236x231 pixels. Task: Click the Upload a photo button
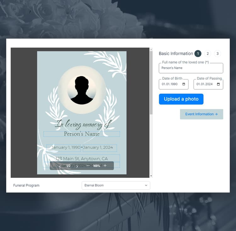181,99
